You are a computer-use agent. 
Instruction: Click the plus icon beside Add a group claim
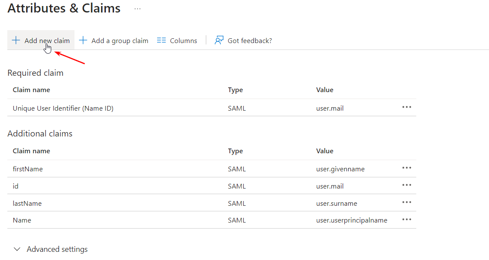tap(83, 40)
